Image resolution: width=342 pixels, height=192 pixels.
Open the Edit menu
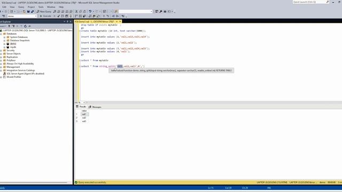(x=4, y=7)
